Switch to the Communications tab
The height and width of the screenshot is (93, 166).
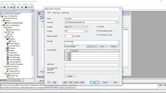(x=16, y=80)
